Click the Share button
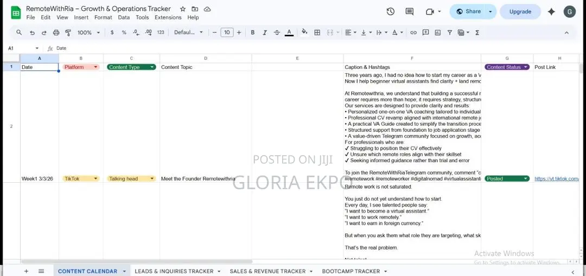586x276 pixels. tap(469, 11)
